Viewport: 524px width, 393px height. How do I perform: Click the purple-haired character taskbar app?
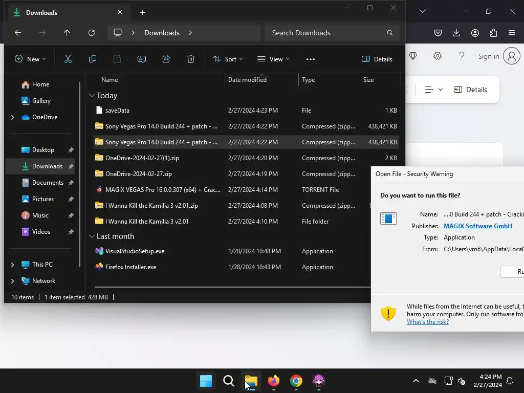click(x=318, y=381)
